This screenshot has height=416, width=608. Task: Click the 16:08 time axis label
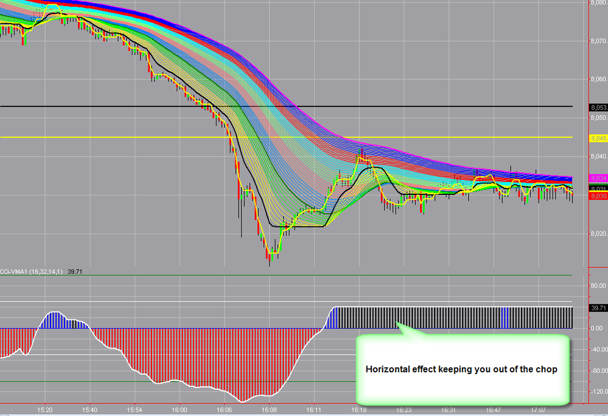point(269,410)
